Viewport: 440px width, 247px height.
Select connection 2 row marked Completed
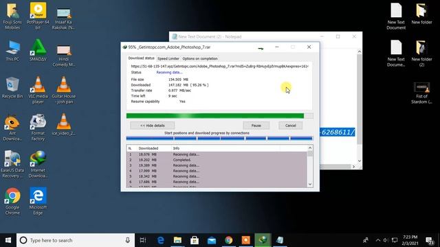click(217, 160)
